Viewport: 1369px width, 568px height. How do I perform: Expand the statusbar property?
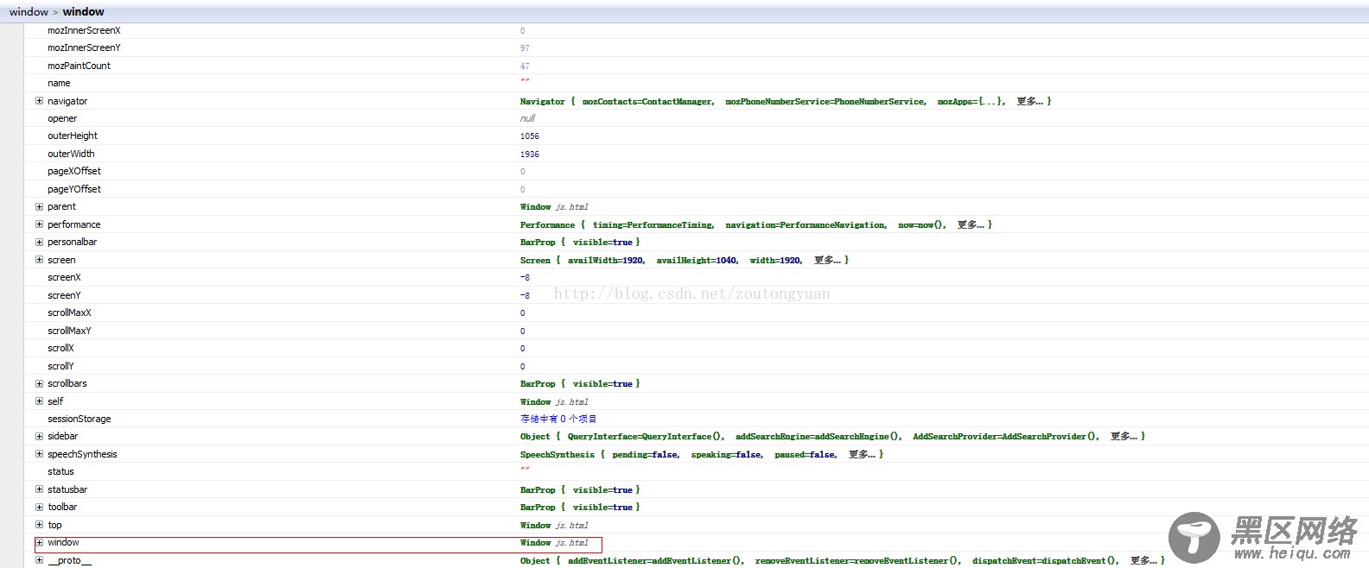(x=39, y=489)
